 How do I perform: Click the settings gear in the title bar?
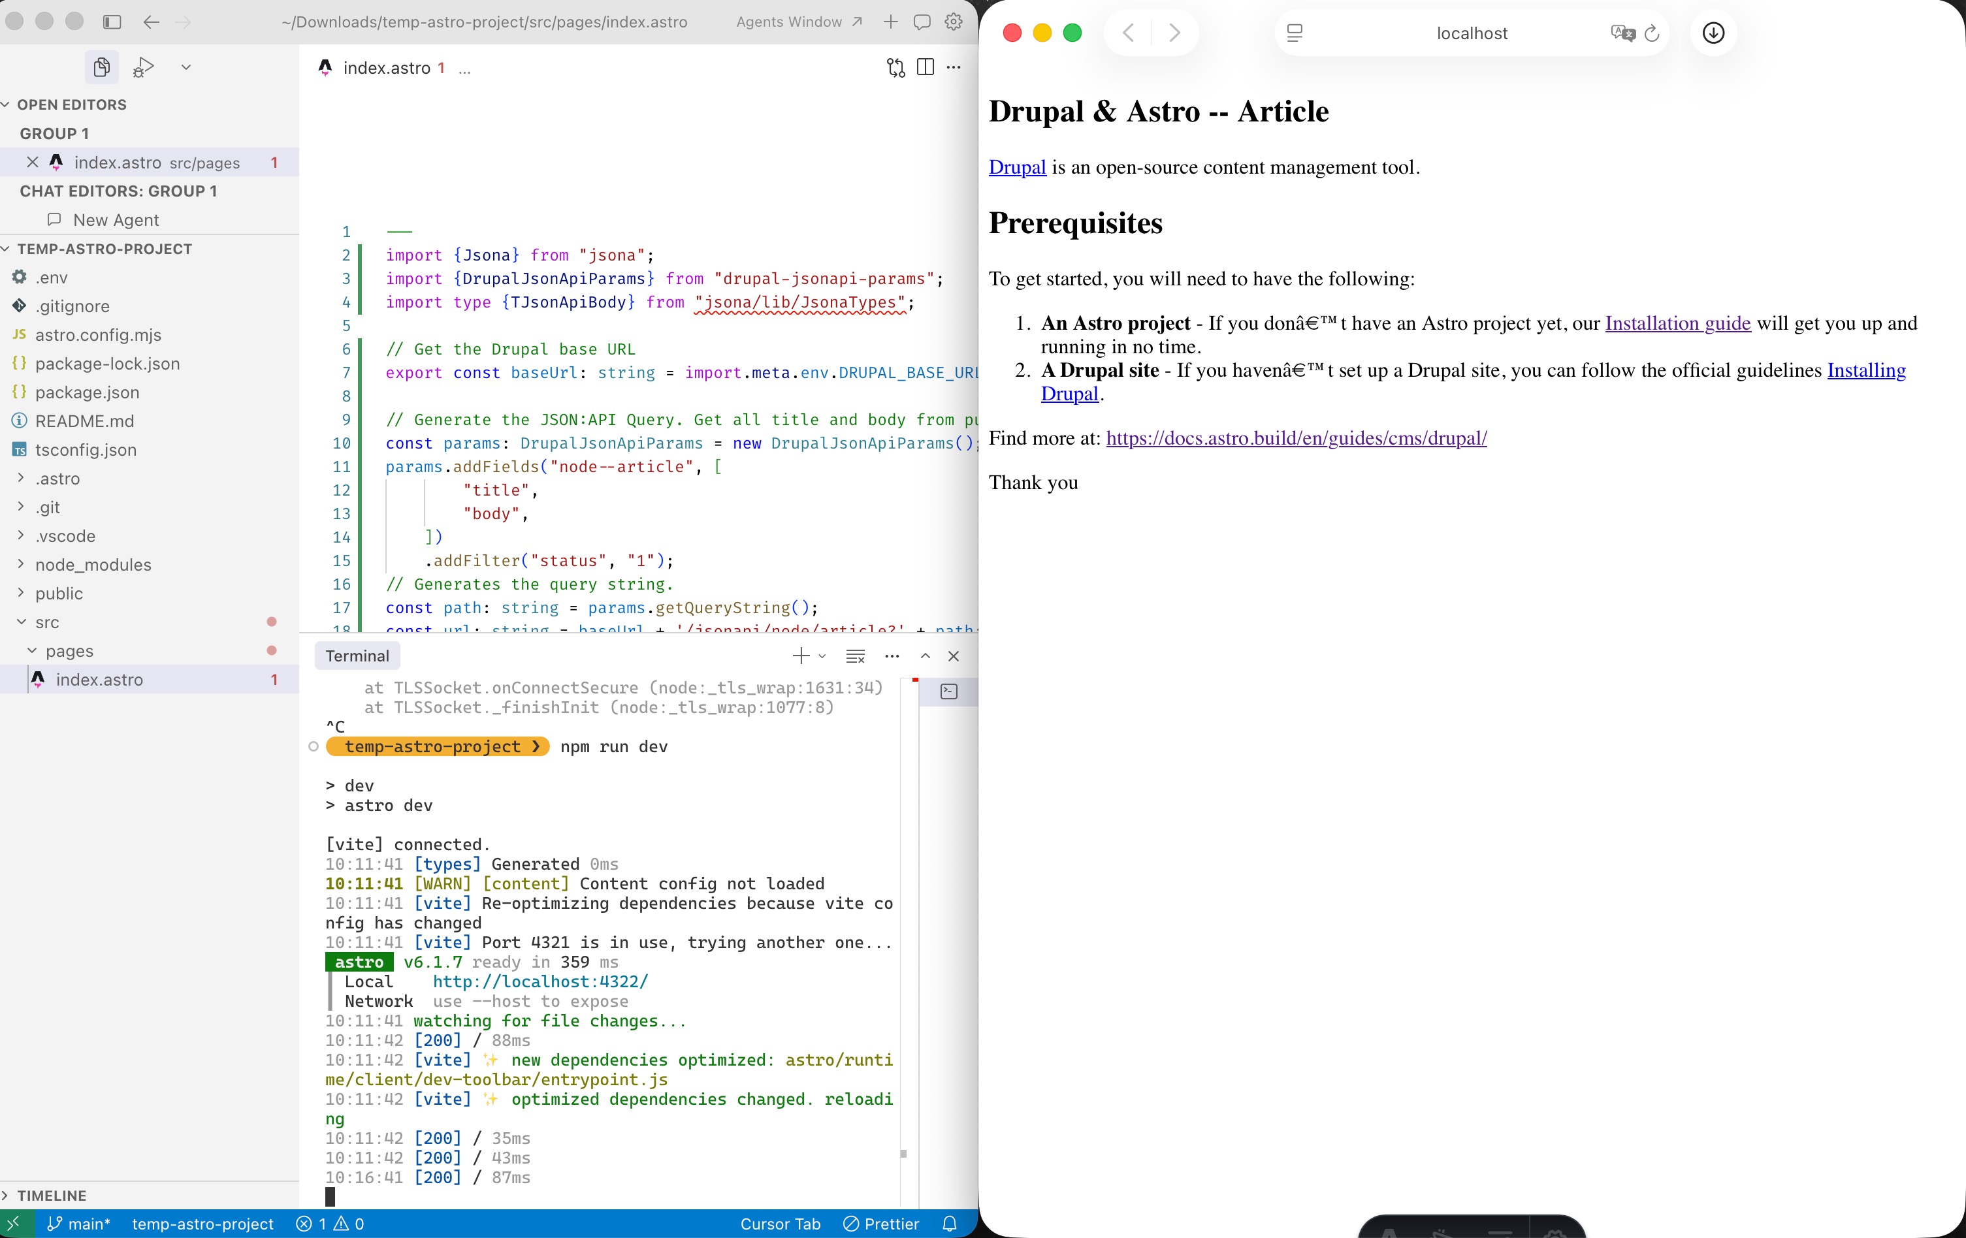point(953,22)
